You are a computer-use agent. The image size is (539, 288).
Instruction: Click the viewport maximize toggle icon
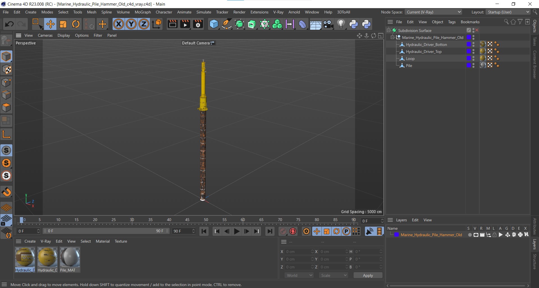[x=381, y=36]
